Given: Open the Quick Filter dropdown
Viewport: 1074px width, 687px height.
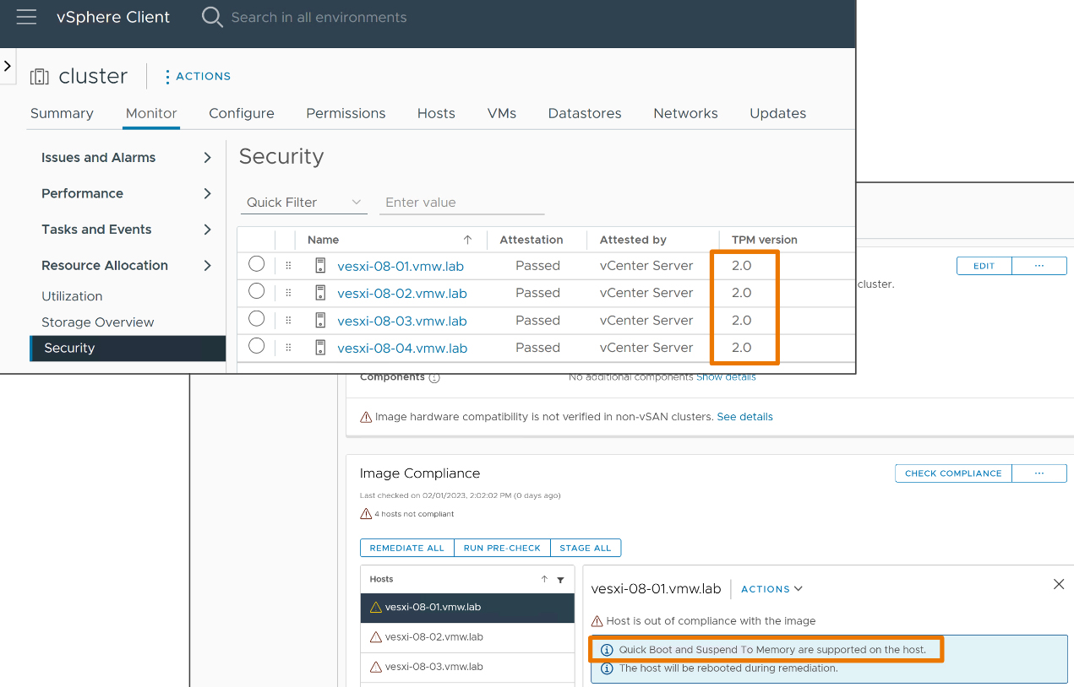Looking at the screenshot, I should pyautogui.click(x=304, y=203).
